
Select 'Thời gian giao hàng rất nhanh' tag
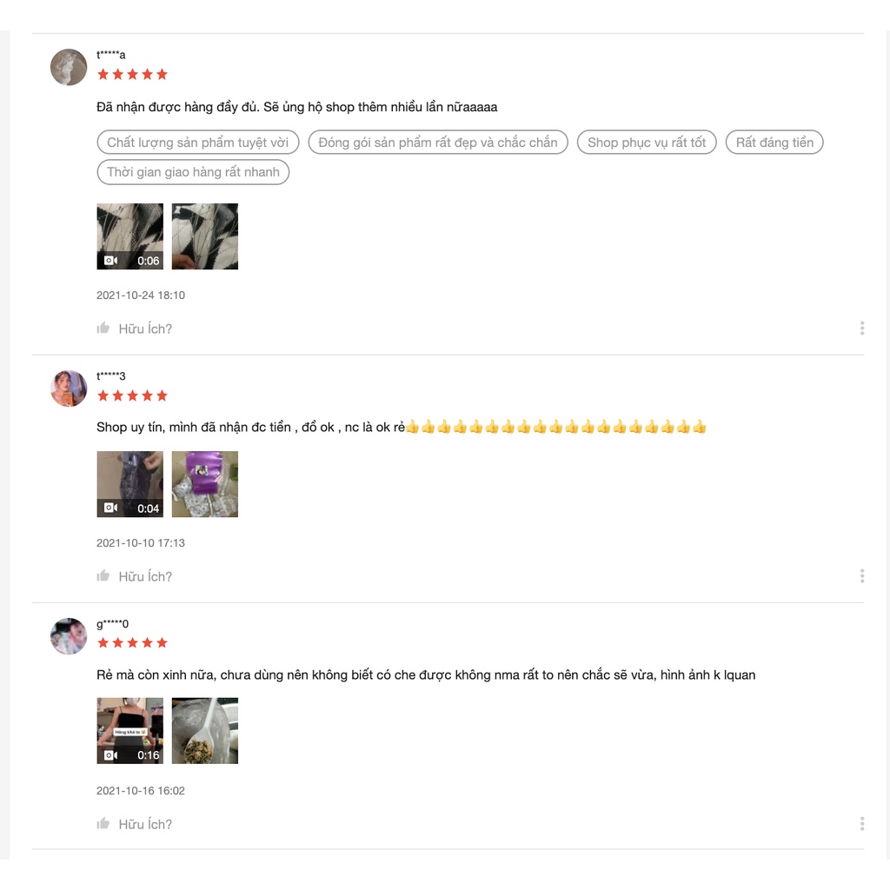[x=193, y=172]
